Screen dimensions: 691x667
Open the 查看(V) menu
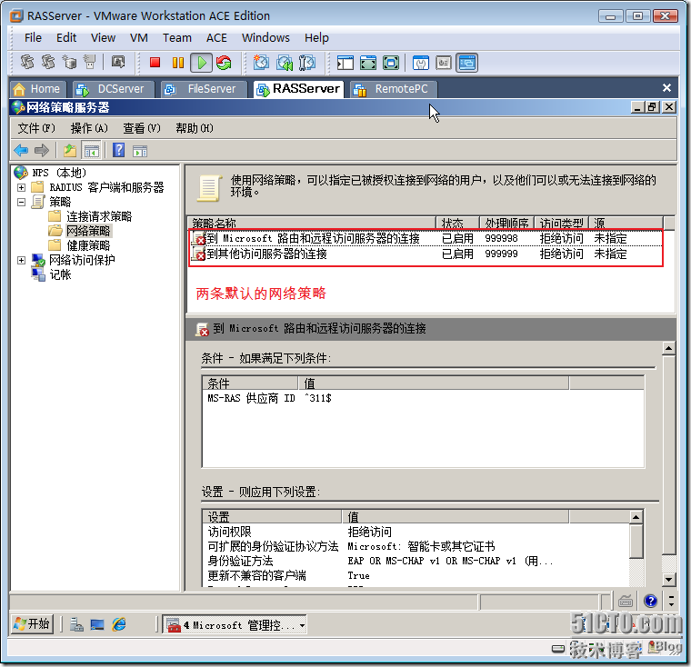coord(142,128)
